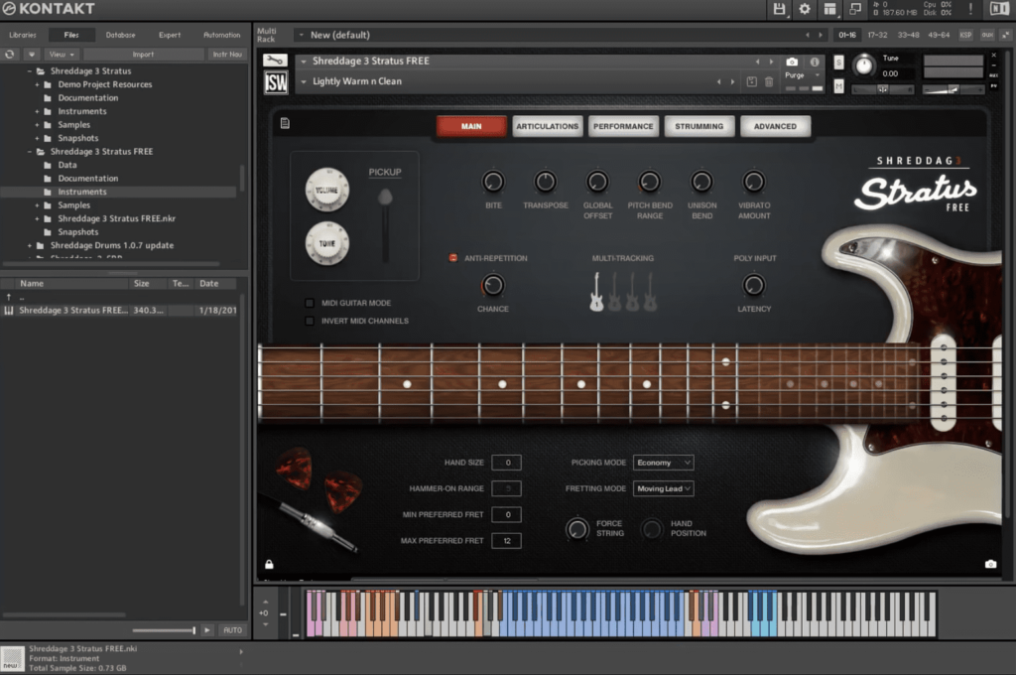The image size is (1016, 675).
Task: Mute the instrument with M button
Action: point(838,86)
